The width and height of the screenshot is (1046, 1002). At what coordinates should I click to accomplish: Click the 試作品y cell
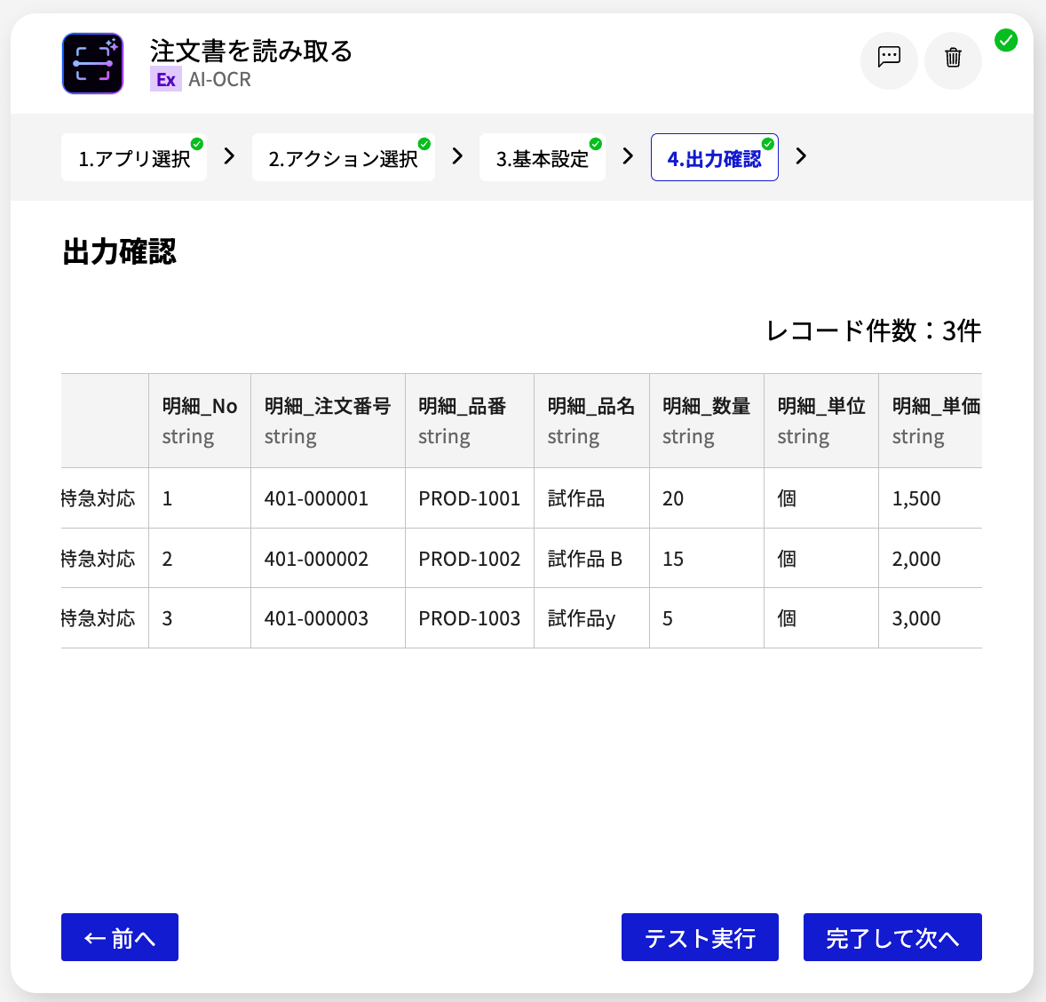pos(591,618)
